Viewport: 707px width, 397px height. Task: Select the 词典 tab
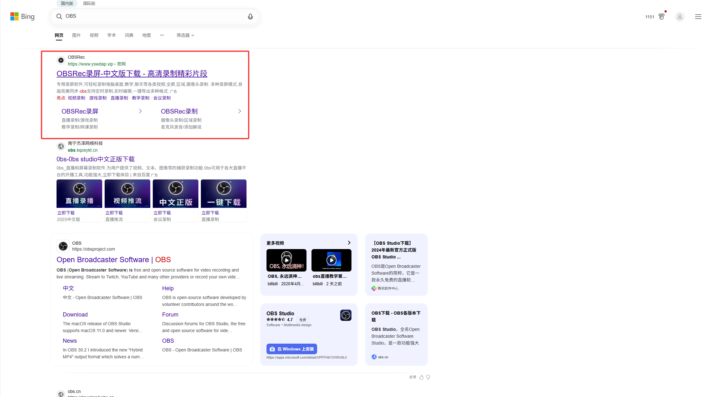pos(129,35)
